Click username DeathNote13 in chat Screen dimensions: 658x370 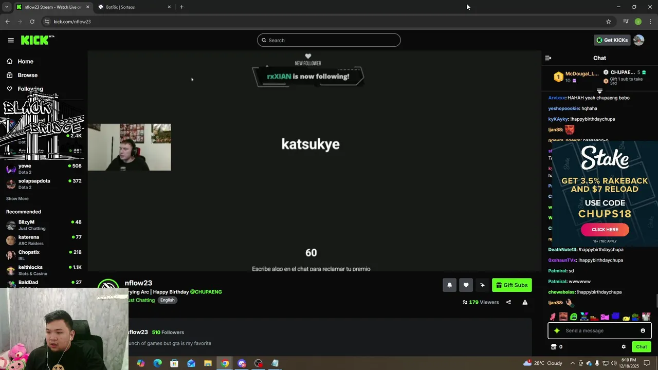pos(562,250)
